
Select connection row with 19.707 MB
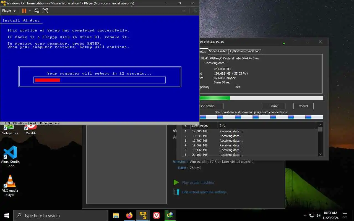[250, 141]
